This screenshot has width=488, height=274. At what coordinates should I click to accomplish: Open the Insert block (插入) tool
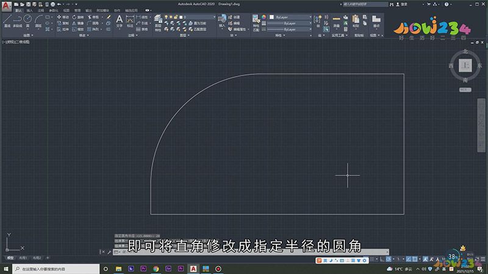coord(222,21)
